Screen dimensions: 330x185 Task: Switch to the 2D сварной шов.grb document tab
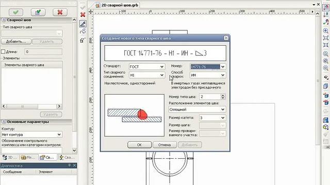[117, 5]
